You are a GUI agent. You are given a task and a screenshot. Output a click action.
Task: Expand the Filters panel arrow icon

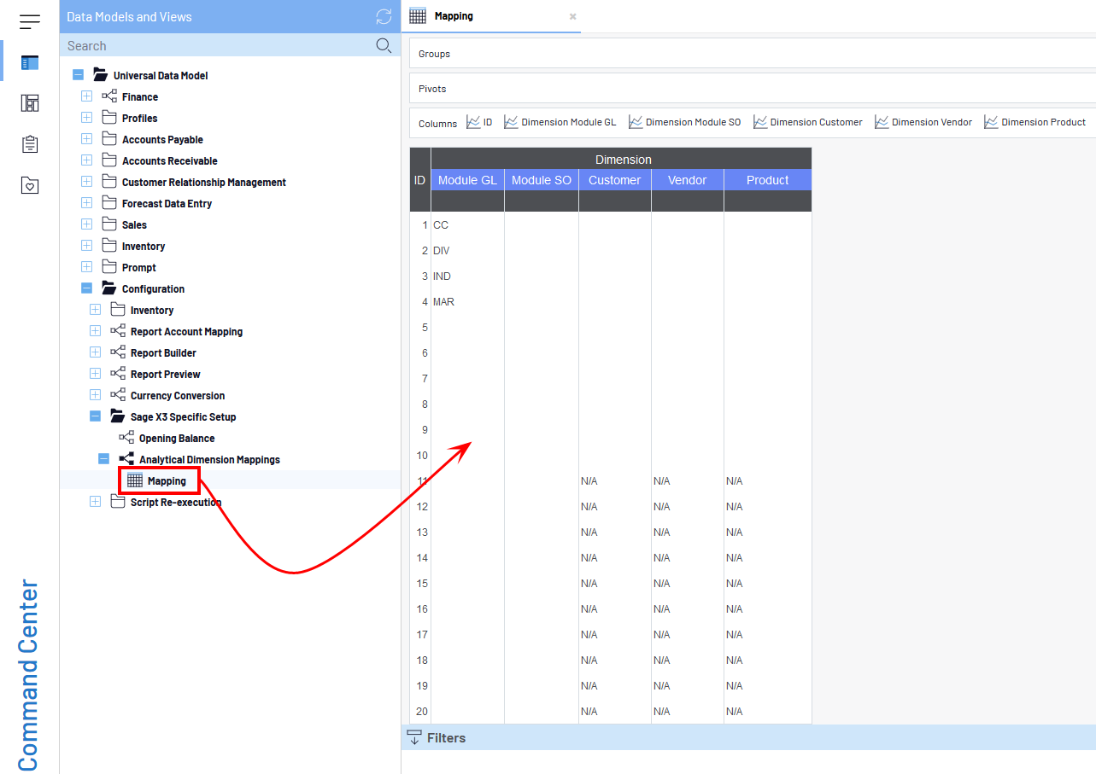coord(414,738)
